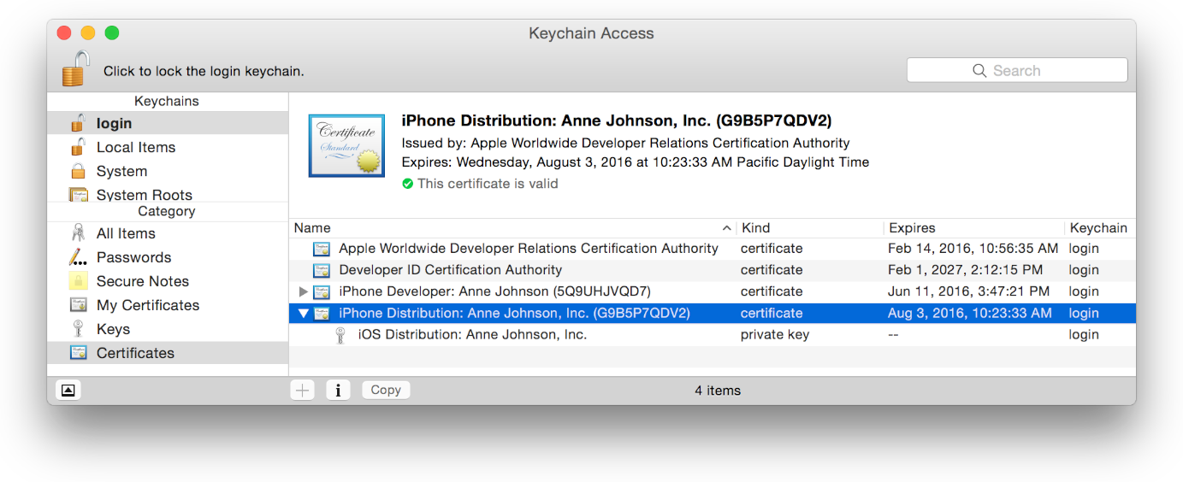Click the Passwords pencil icon
Screen dimensions: 1183x482
pos(78,257)
